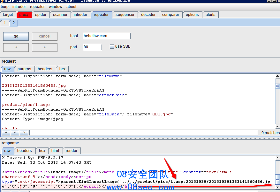Open the response html tab
Screen dimensions: 280x192
(55, 151)
